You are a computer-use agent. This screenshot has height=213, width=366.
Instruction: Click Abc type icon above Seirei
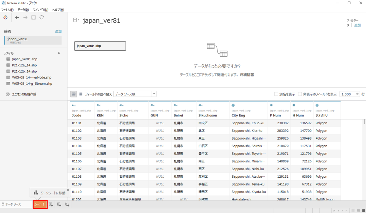click(176, 105)
